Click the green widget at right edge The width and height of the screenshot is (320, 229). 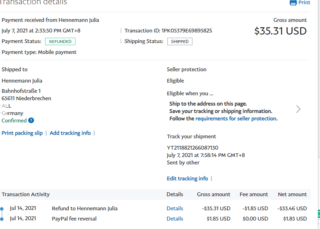[318, 214]
